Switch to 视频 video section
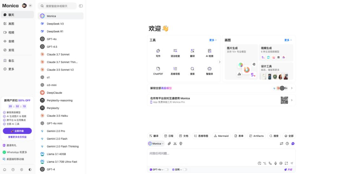343x174 pixels. point(17,33)
